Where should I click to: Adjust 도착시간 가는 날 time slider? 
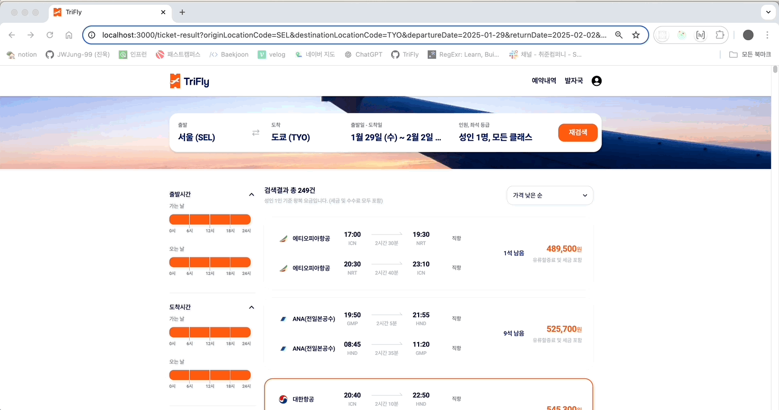(210, 333)
